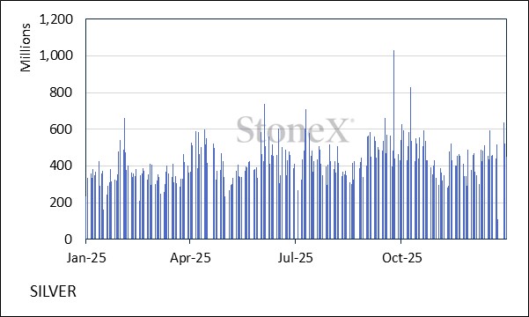
Task: Click the Apr-25 x-axis label
Action: coord(190,258)
